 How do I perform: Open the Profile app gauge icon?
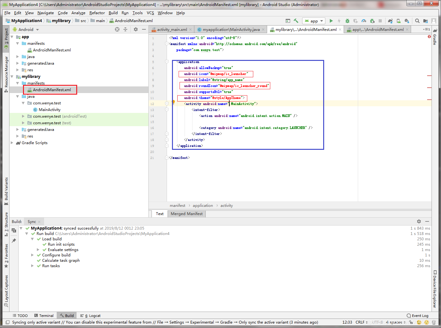[x=364, y=21]
